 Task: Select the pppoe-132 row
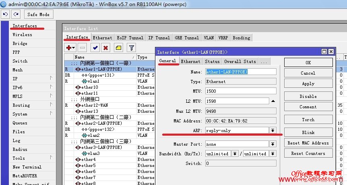(110, 130)
